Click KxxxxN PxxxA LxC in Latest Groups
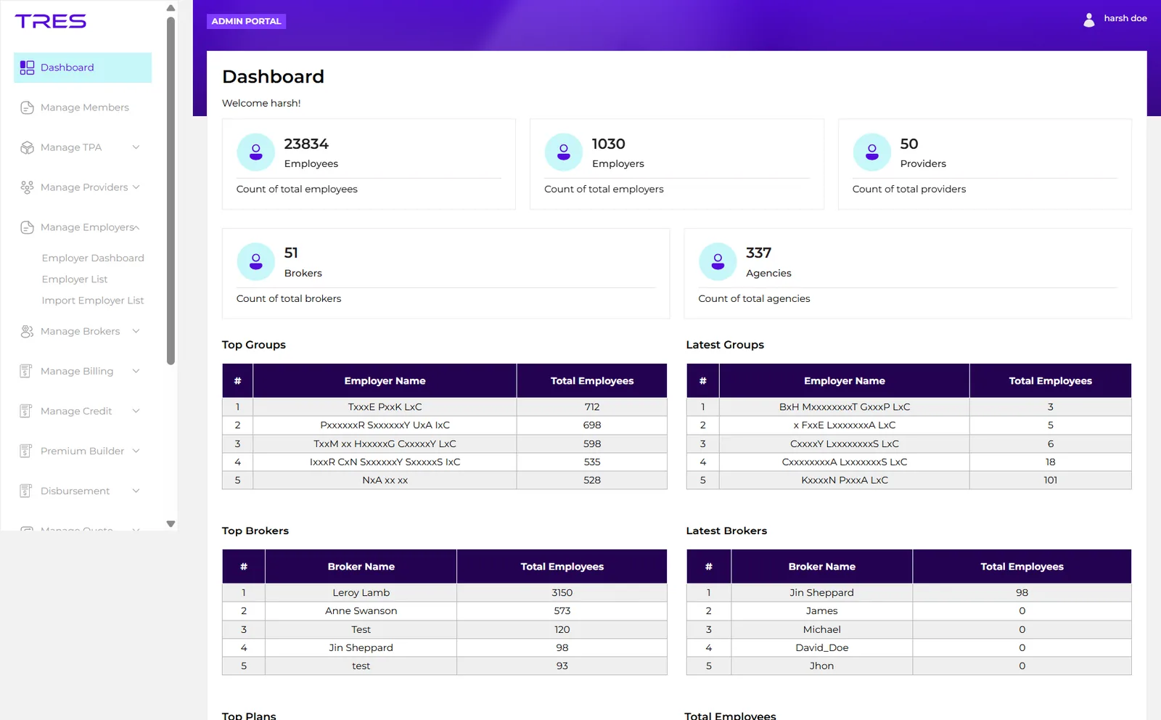The image size is (1161, 720). (845, 480)
